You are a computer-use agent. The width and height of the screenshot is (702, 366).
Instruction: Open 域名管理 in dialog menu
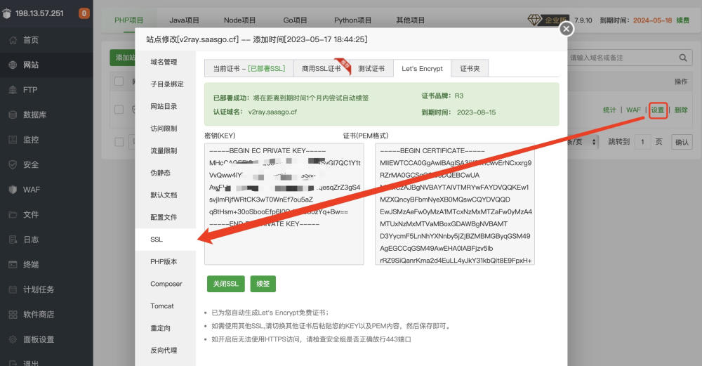click(x=165, y=62)
